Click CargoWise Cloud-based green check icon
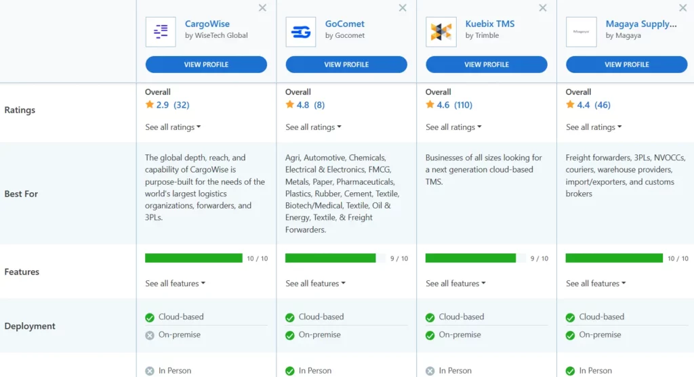Screen dimensions: 694x377 (150, 317)
